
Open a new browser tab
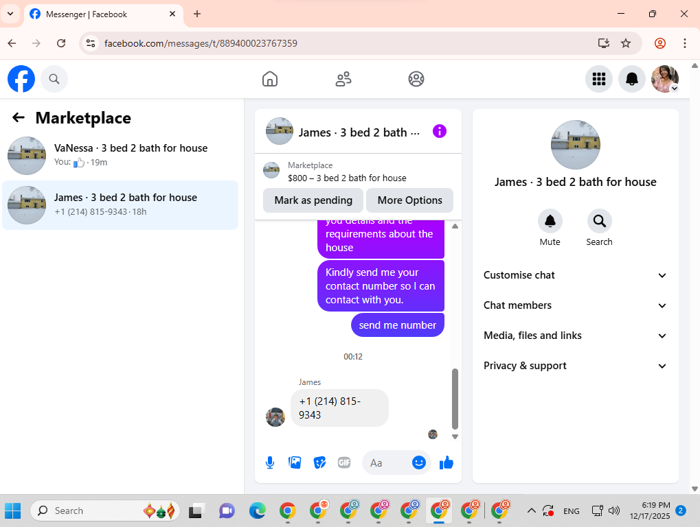[x=197, y=14]
